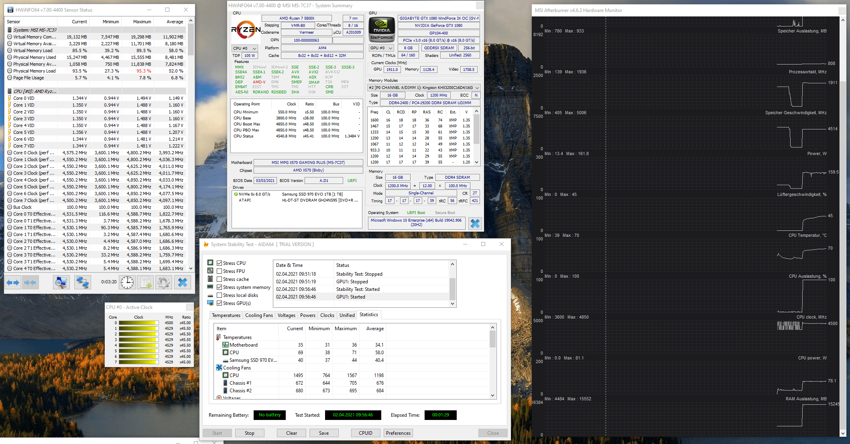The image size is (850, 444).
Task: Switch to the Powers tab
Action: click(308, 315)
